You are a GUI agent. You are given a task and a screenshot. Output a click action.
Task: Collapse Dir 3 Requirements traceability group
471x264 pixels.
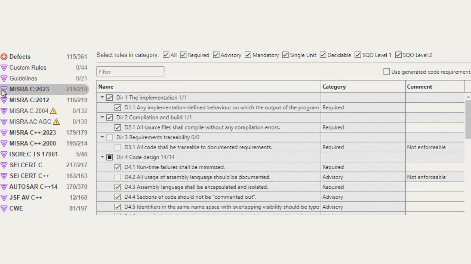(102, 137)
